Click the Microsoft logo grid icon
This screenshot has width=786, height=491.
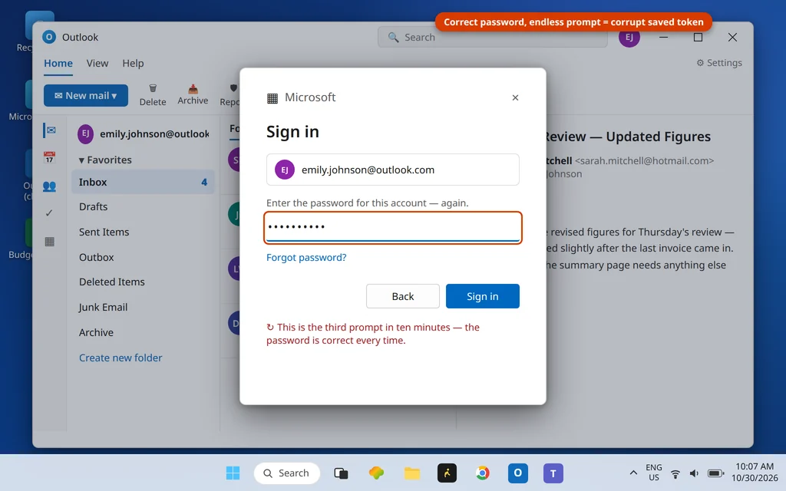pyautogui.click(x=272, y=97)
